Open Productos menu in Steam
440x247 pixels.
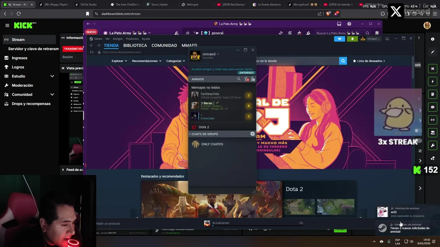[132, 39]
